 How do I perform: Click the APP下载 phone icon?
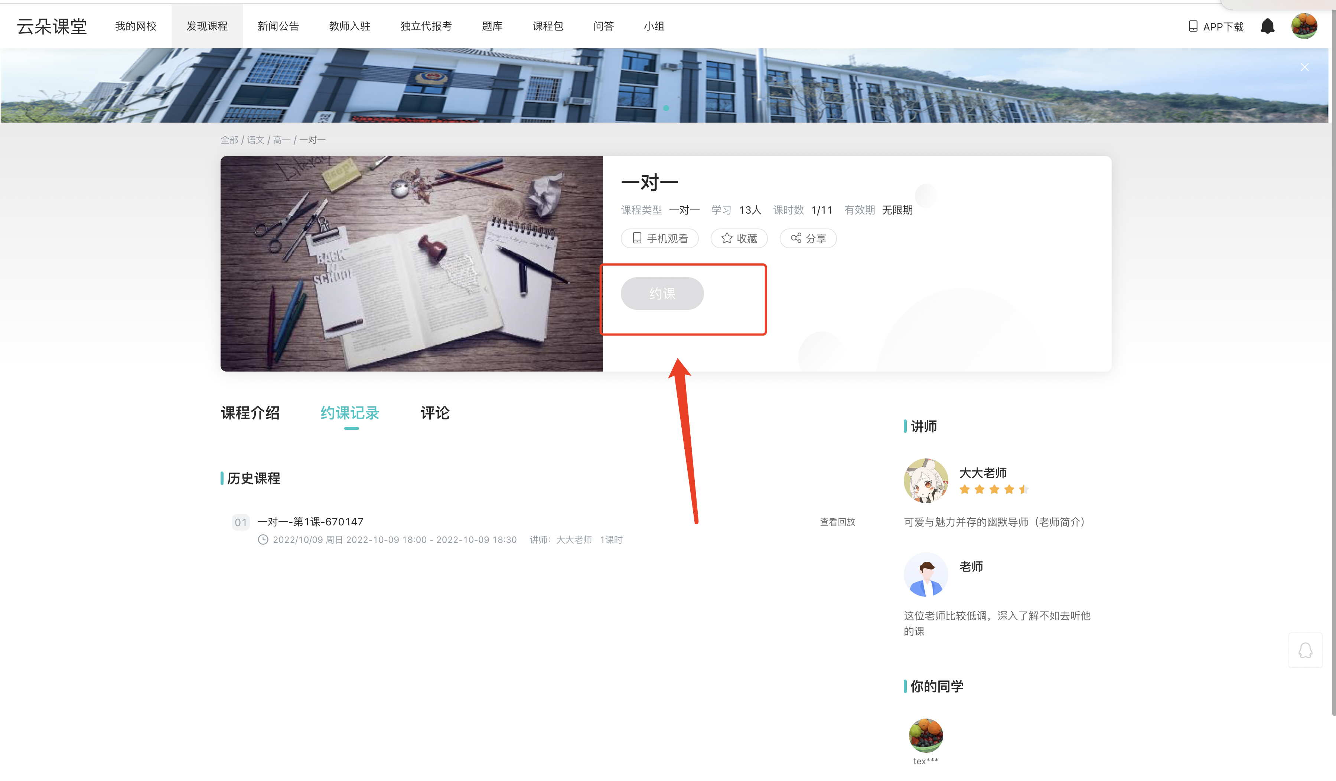pos(1193,26)
